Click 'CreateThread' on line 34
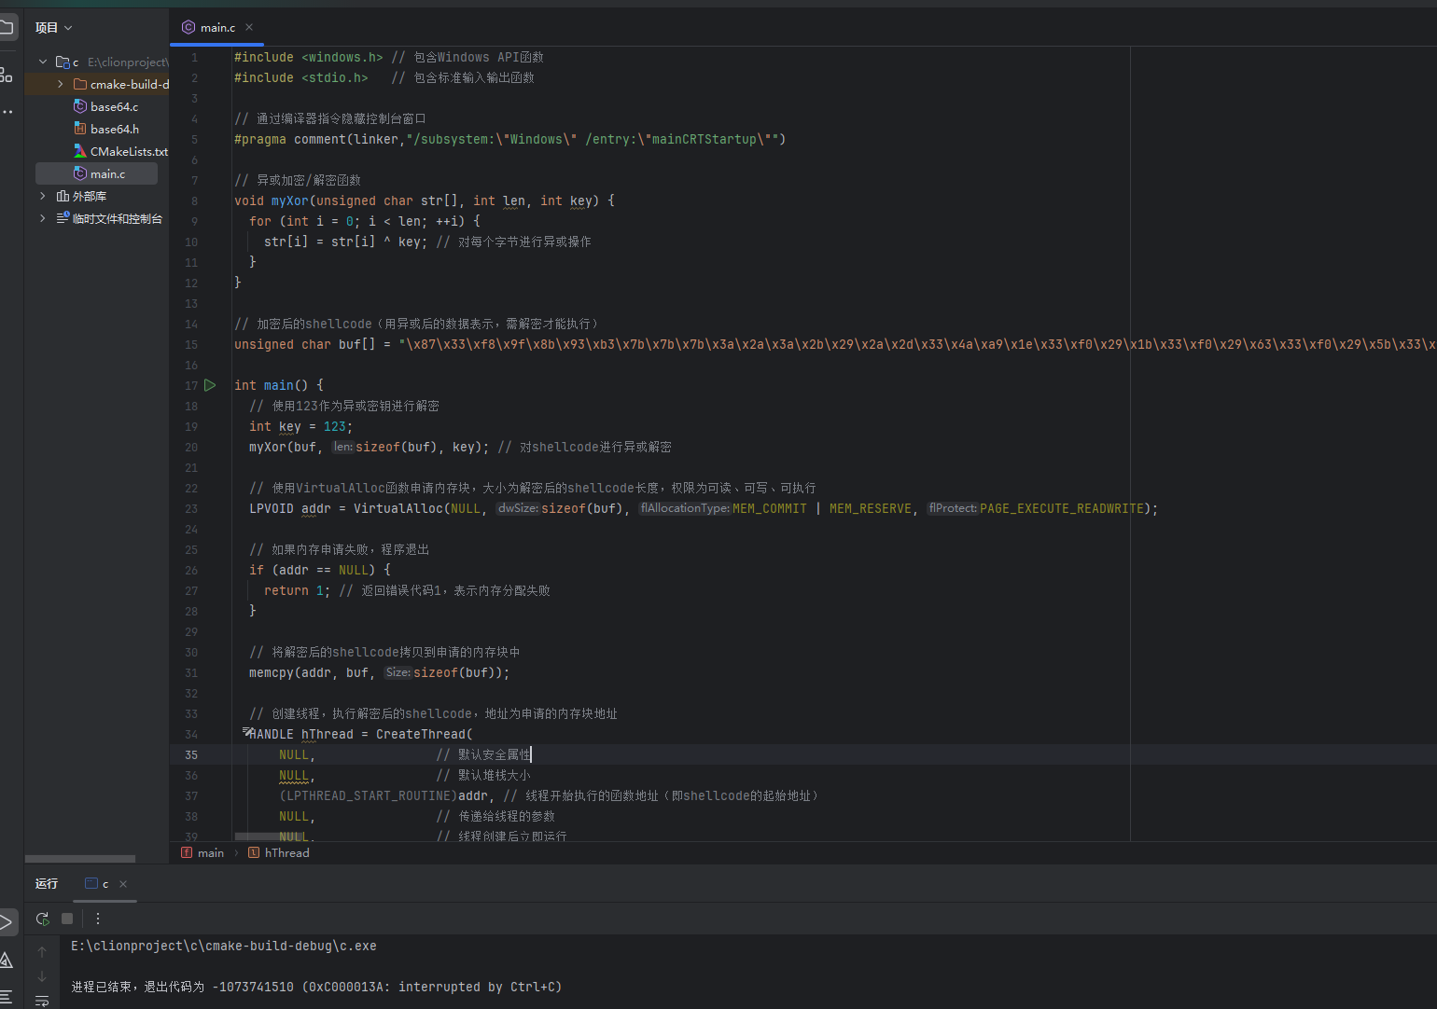Screen dimensions: 1437x1009 421,734
